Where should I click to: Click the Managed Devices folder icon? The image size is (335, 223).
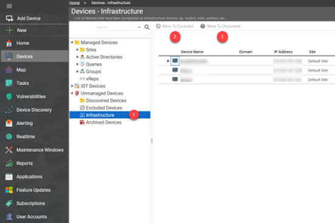[x=77, y=43]
